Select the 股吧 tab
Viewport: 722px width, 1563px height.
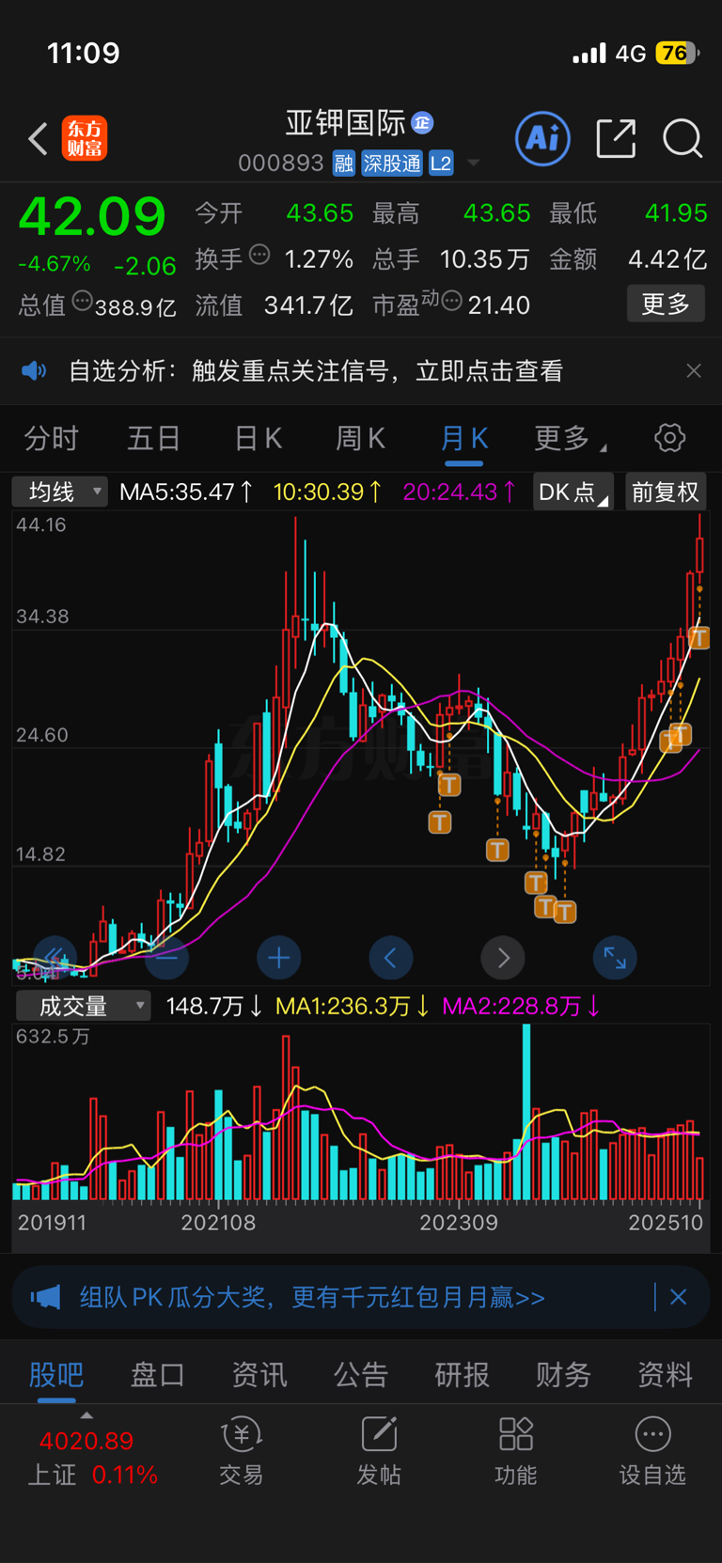56,1375
